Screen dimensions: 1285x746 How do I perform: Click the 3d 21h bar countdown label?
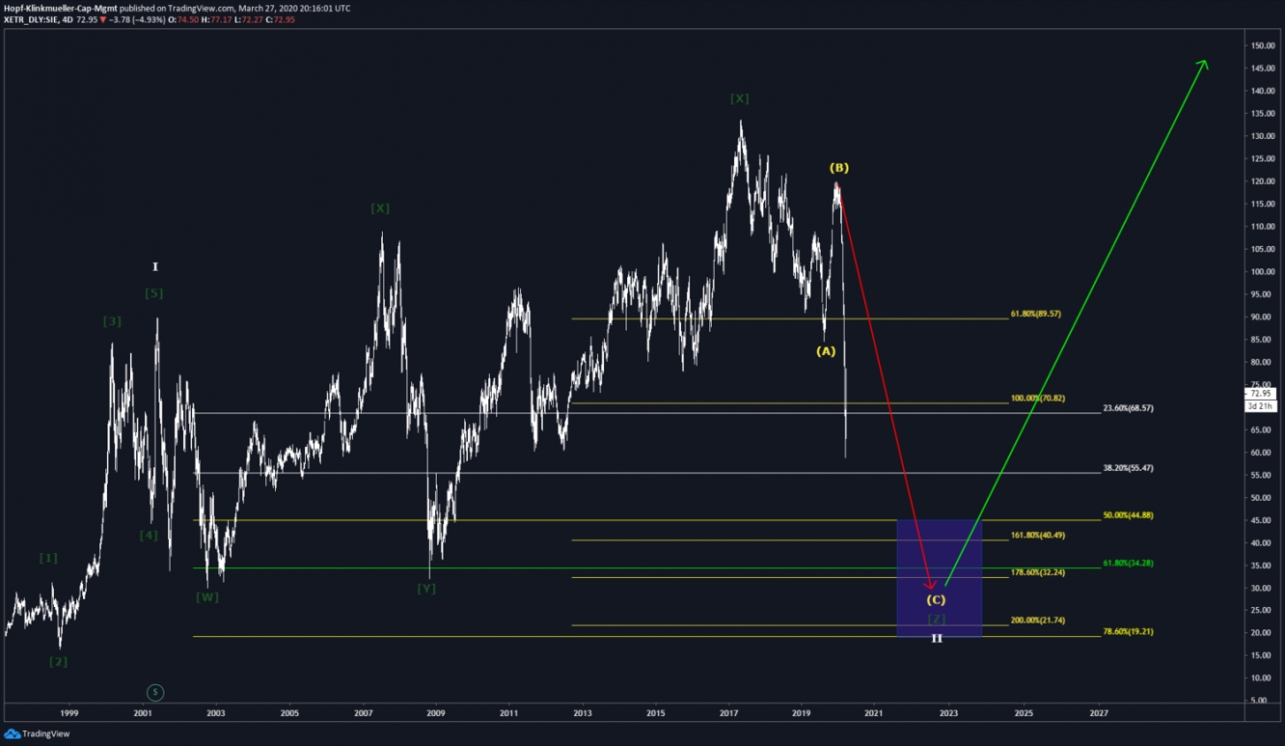point(1261,406)
